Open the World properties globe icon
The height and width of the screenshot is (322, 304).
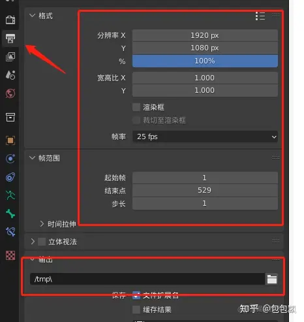click(10, 93)
